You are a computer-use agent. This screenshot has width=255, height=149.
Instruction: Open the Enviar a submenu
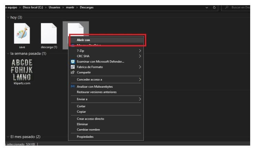point(106,99)
